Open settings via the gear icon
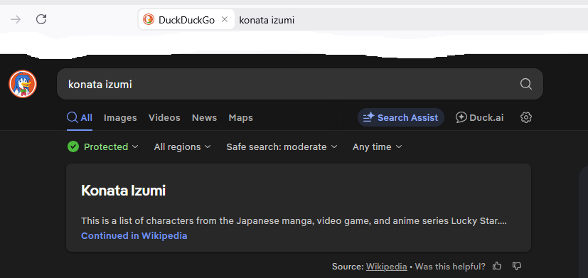Image resolution: width=588 pixels, height=278 pixels. point(526,117)
